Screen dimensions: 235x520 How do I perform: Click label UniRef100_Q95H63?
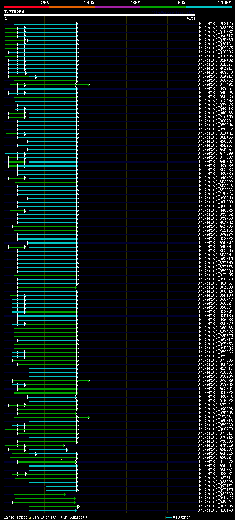pos(215,344)
